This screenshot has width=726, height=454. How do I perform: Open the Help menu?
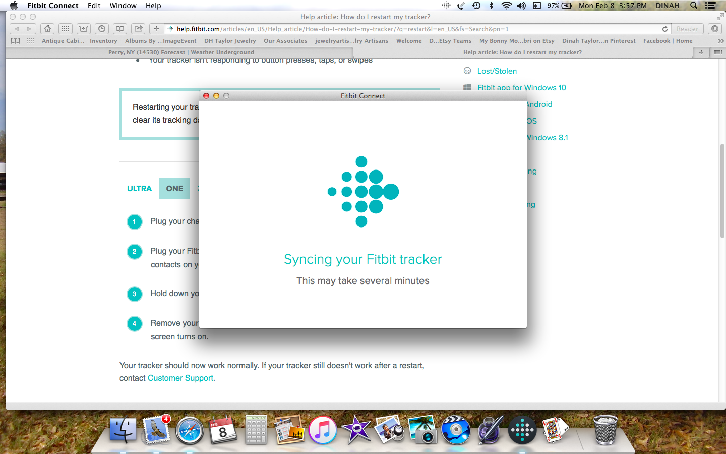coord(153,6)
